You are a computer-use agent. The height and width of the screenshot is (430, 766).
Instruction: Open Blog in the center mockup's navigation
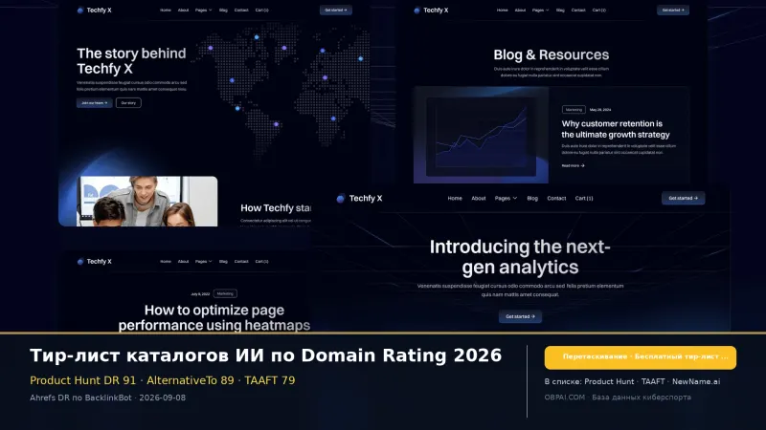(532, 199)
